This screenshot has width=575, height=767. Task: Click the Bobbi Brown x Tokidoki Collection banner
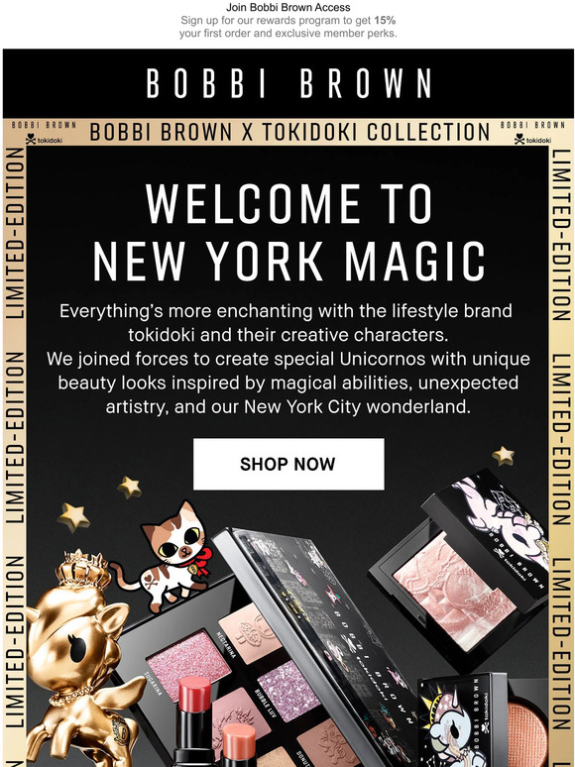coord(289,132)
